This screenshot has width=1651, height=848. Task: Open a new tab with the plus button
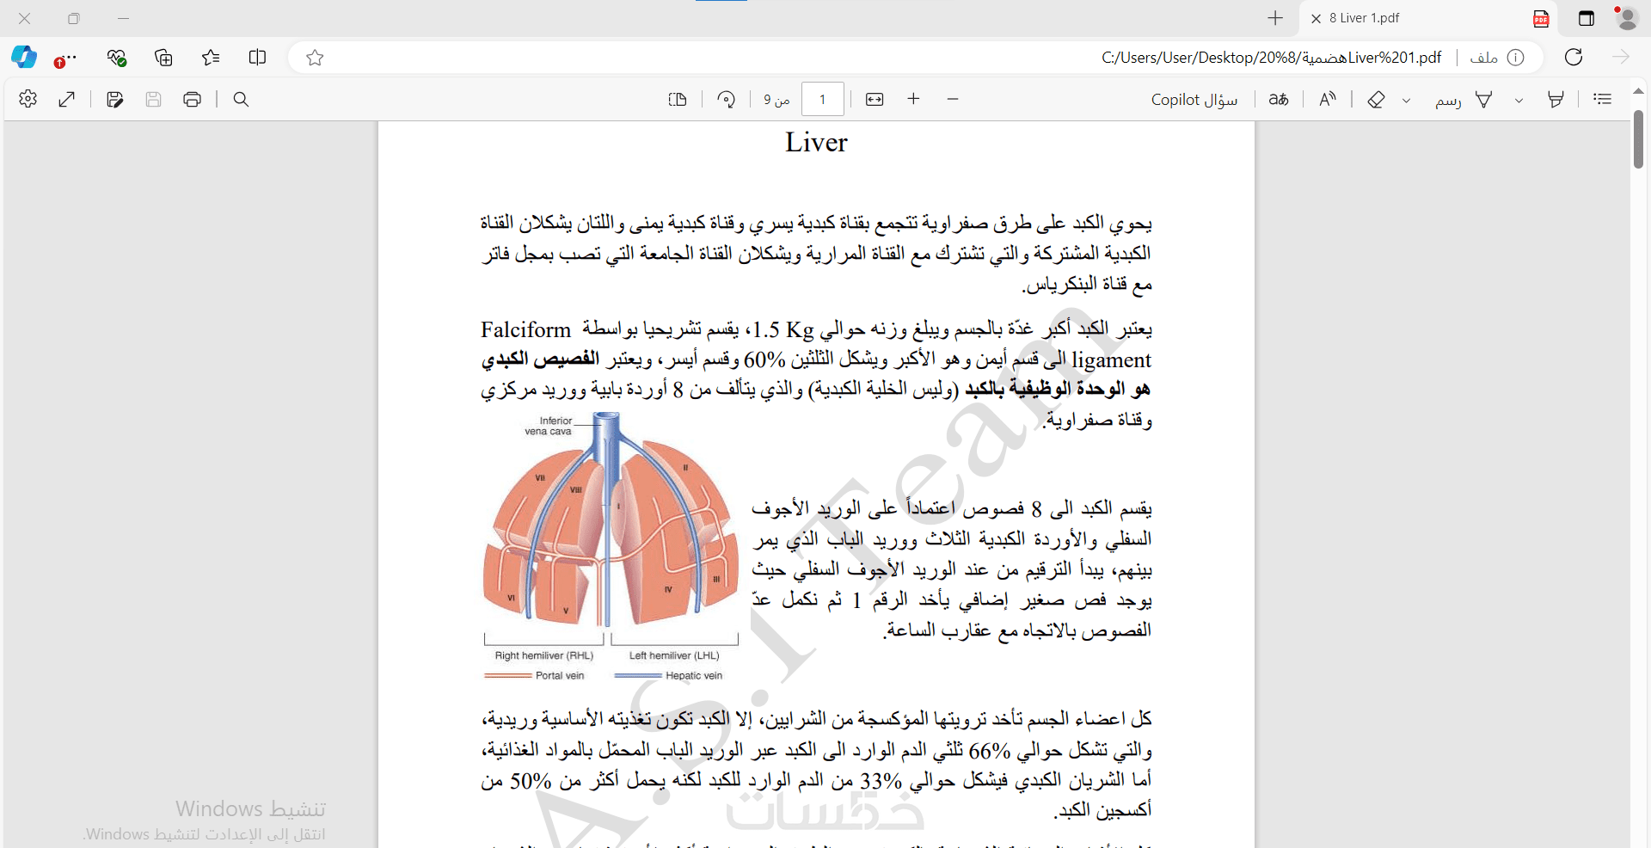[x=1275, y=18]
